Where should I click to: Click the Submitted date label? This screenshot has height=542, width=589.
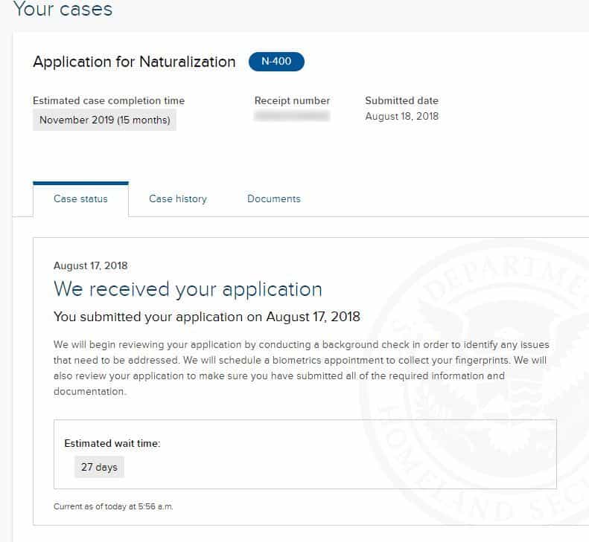[401, 100]
